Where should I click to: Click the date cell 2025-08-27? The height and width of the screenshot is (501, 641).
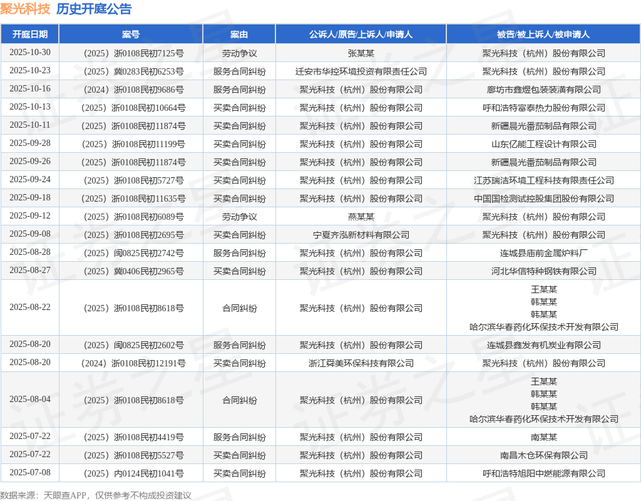tap(30, 271)
